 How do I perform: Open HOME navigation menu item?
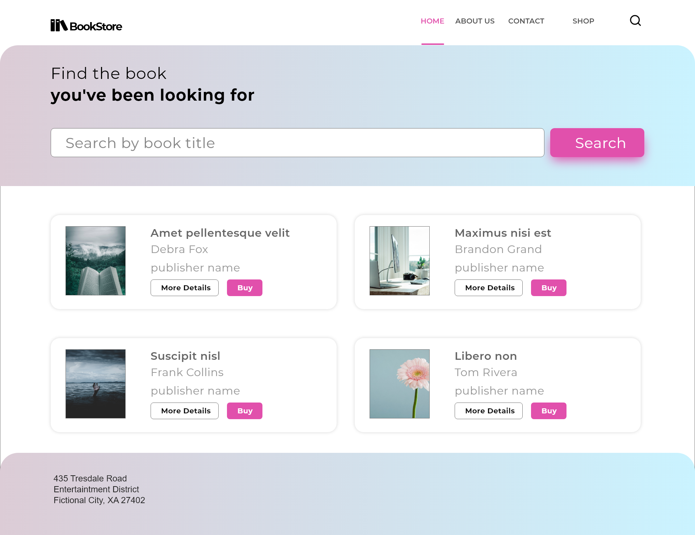click(432, 21)
